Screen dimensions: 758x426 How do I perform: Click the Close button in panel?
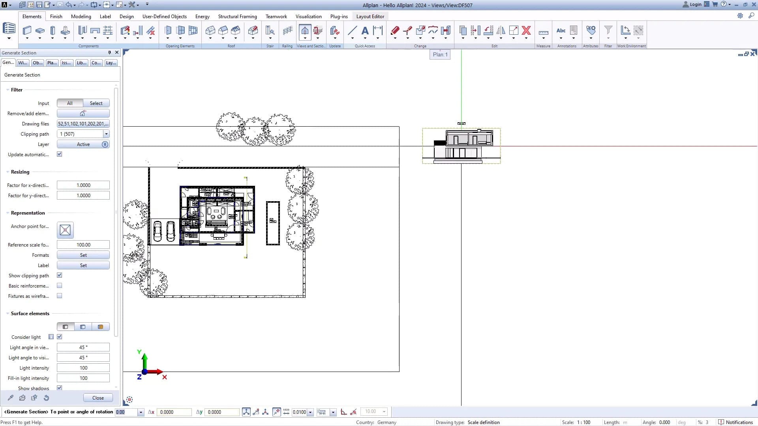click(98, 398)
